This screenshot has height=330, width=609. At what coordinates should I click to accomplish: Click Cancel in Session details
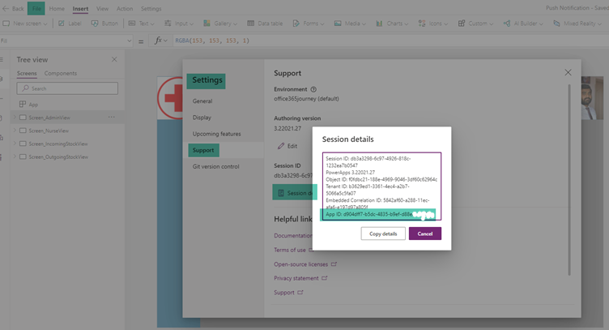click(425, 234)
